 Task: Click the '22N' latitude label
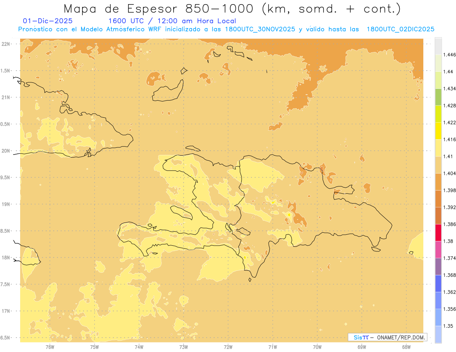(6, 44)
